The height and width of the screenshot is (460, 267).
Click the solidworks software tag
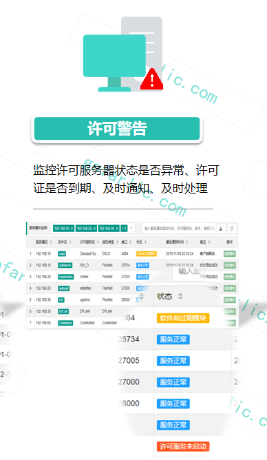tap(65, 265)
